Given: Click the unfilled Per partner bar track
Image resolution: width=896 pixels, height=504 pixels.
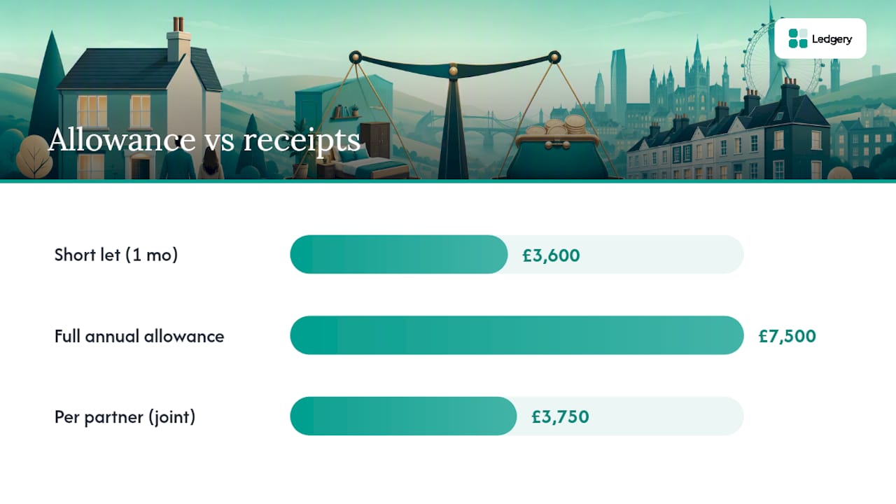Looking at the screenshot, I should pyautogui.click(x=630, y=416).
